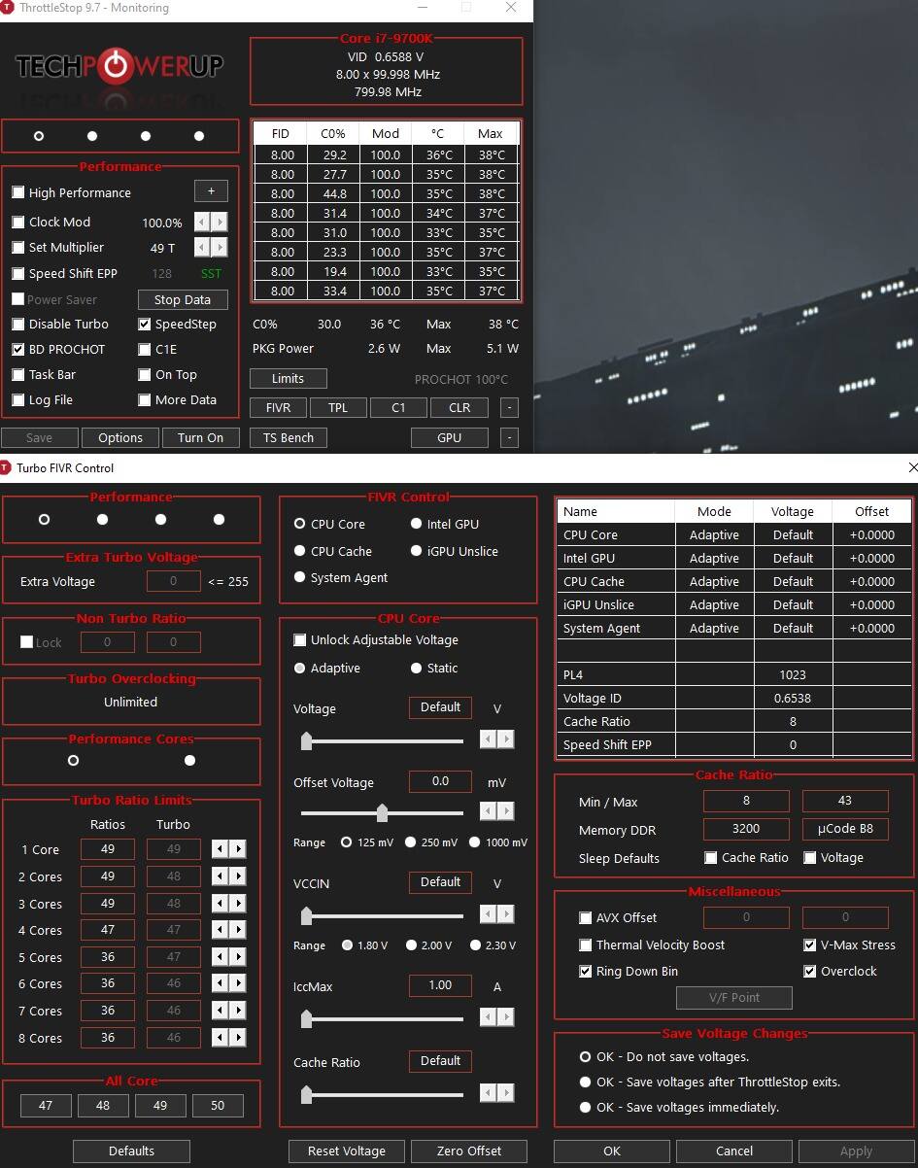
Task: Choose Static voltage mode
Action: [x=416, y=668]
